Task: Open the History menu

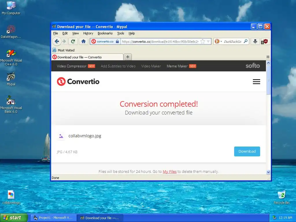Action: [88, 34]
